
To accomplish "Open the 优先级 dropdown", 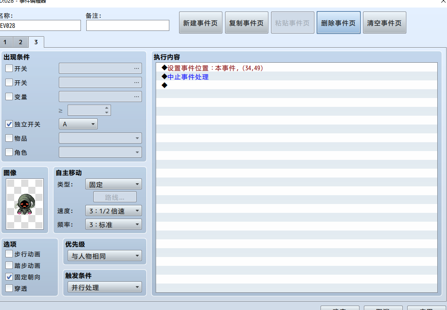I will (105, 256).
